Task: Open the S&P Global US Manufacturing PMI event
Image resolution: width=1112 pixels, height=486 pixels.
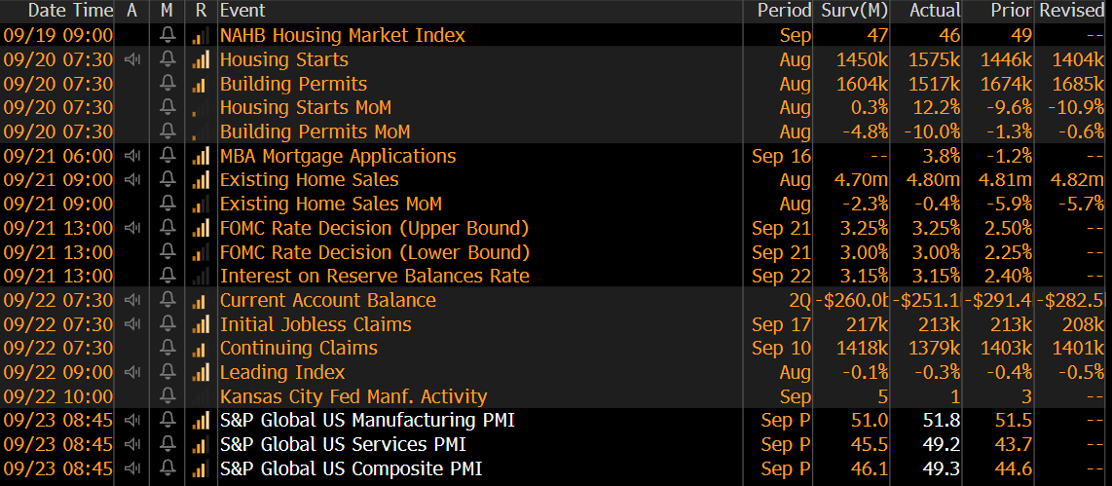Action: pyautogui.click(x=366, y=421)
